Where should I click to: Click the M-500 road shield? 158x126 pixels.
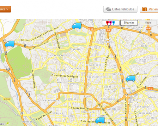click(7, 99)
